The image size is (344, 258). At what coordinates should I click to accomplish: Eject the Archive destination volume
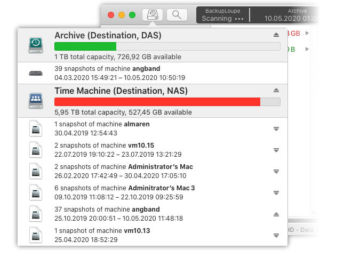(276, 35)
